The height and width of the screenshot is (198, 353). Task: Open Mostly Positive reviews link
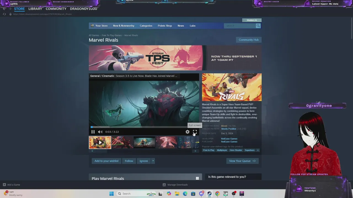(x=229, y=129)
